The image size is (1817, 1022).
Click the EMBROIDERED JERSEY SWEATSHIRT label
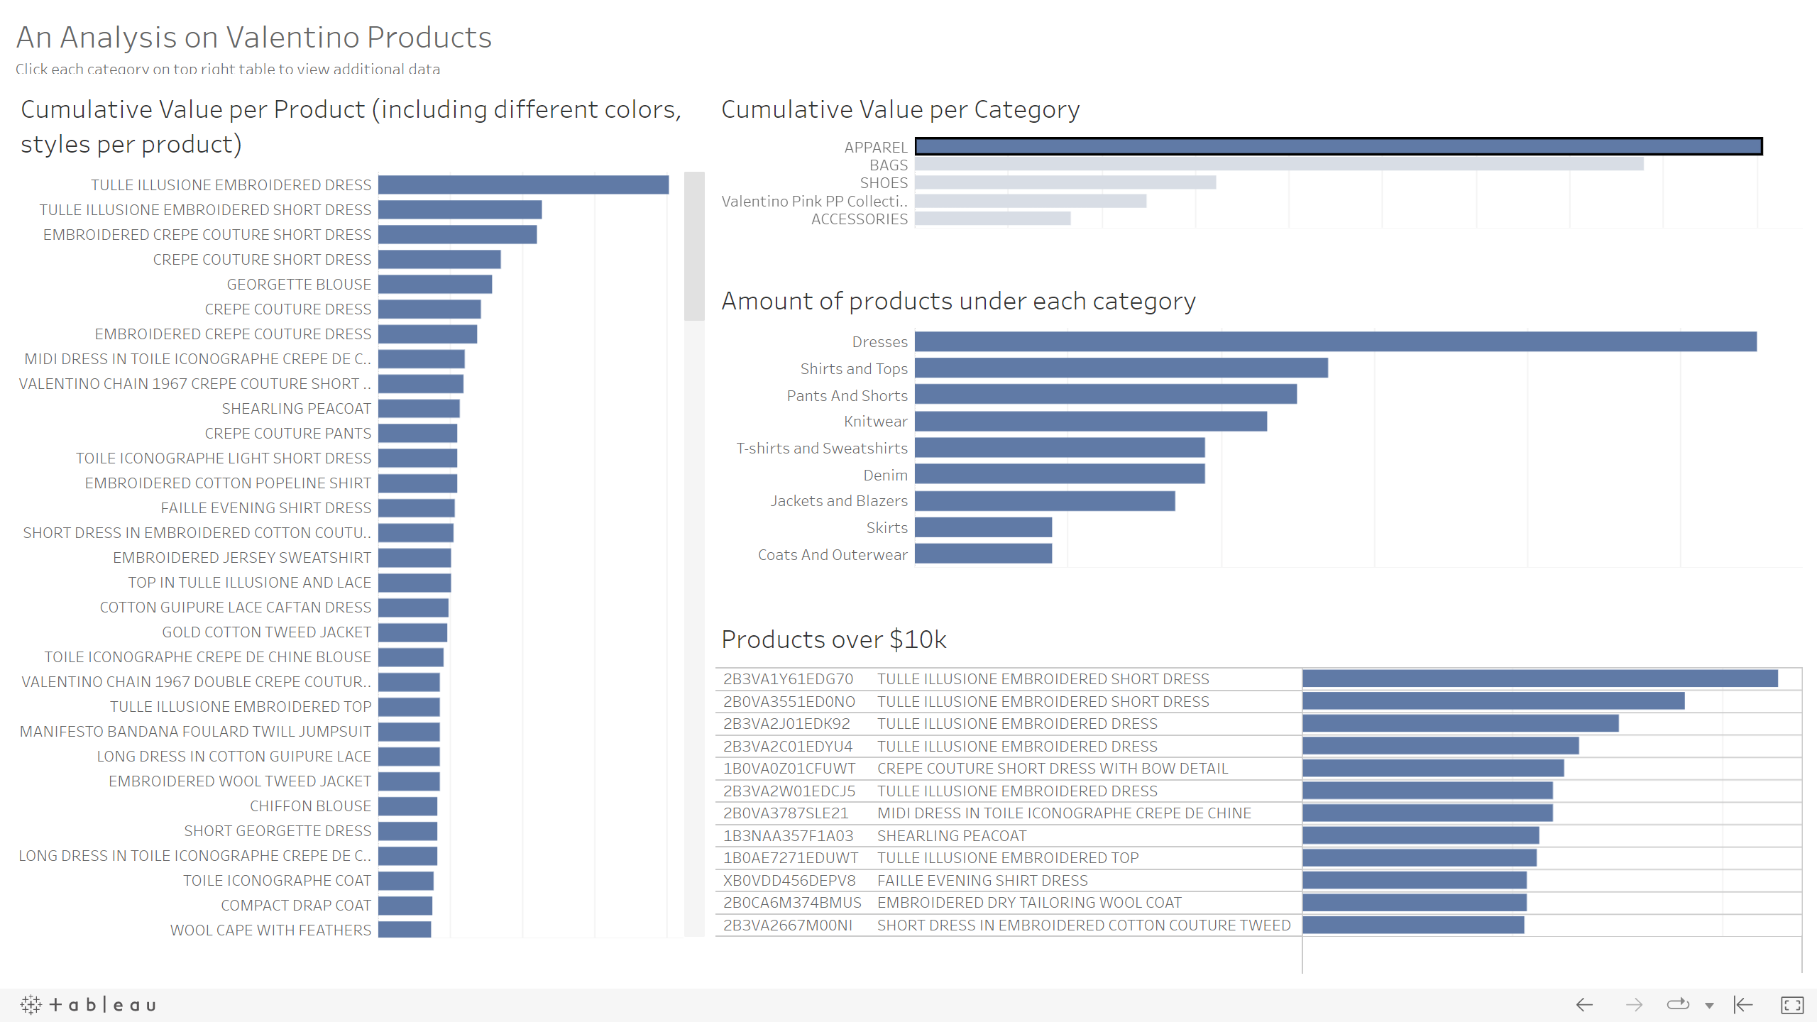click(242, 557)
